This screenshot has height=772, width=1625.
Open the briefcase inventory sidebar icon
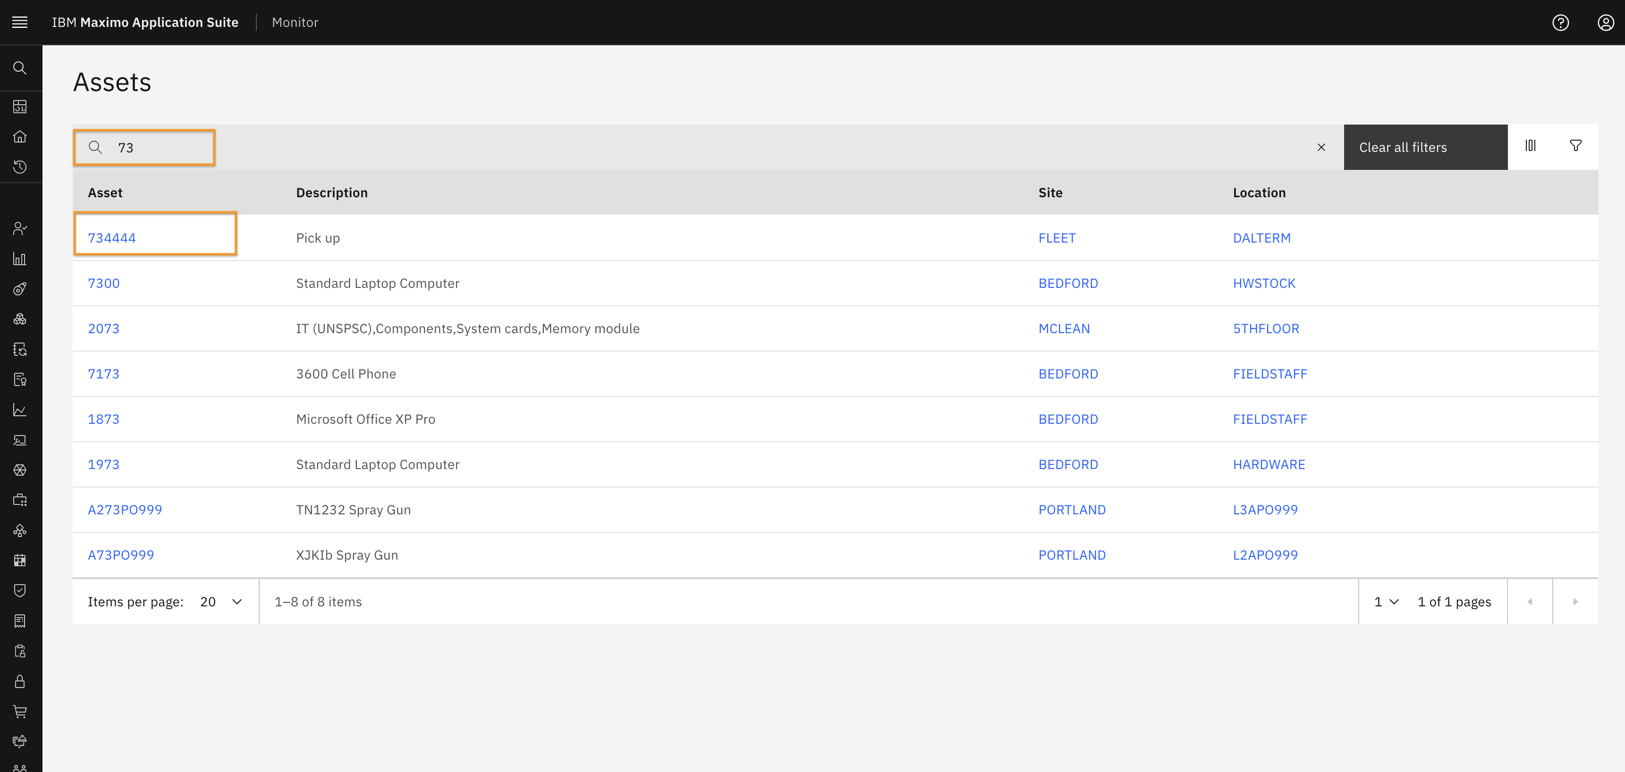[x=20, y=500]
